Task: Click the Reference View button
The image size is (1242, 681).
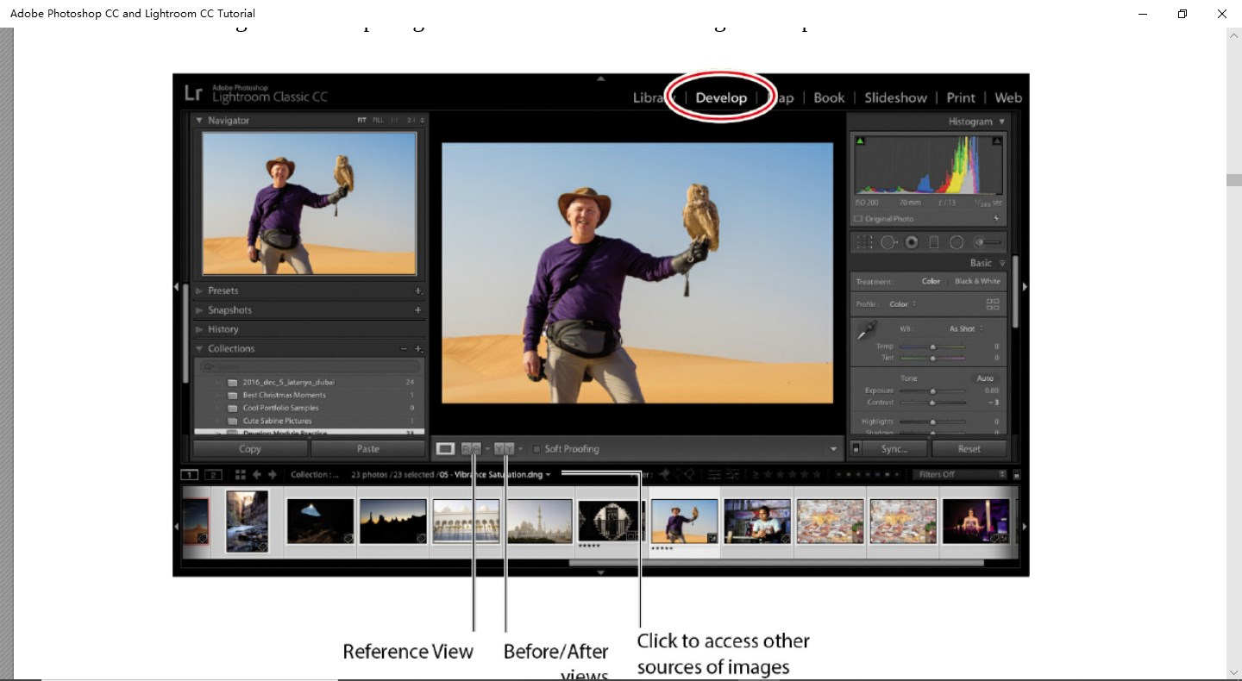Action: tap(472, 449)
